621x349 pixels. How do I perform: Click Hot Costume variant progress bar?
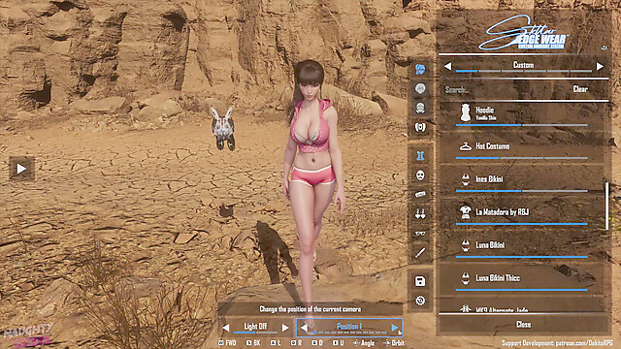522,158
